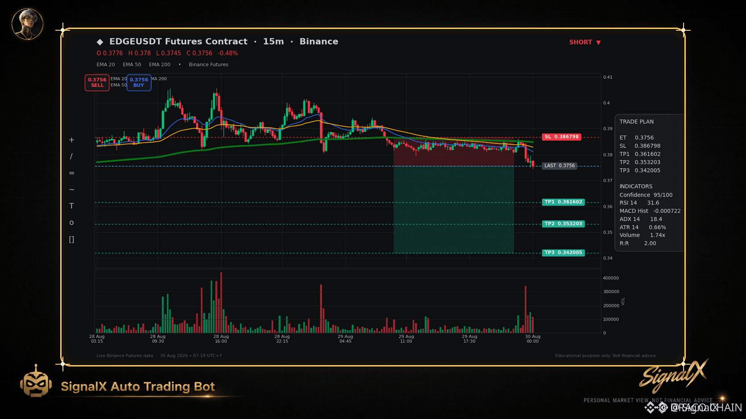This screenshot has width=746, height=419.
Task: Click the R:R 2.00 ratio row
Action: [x=638, y=244]
